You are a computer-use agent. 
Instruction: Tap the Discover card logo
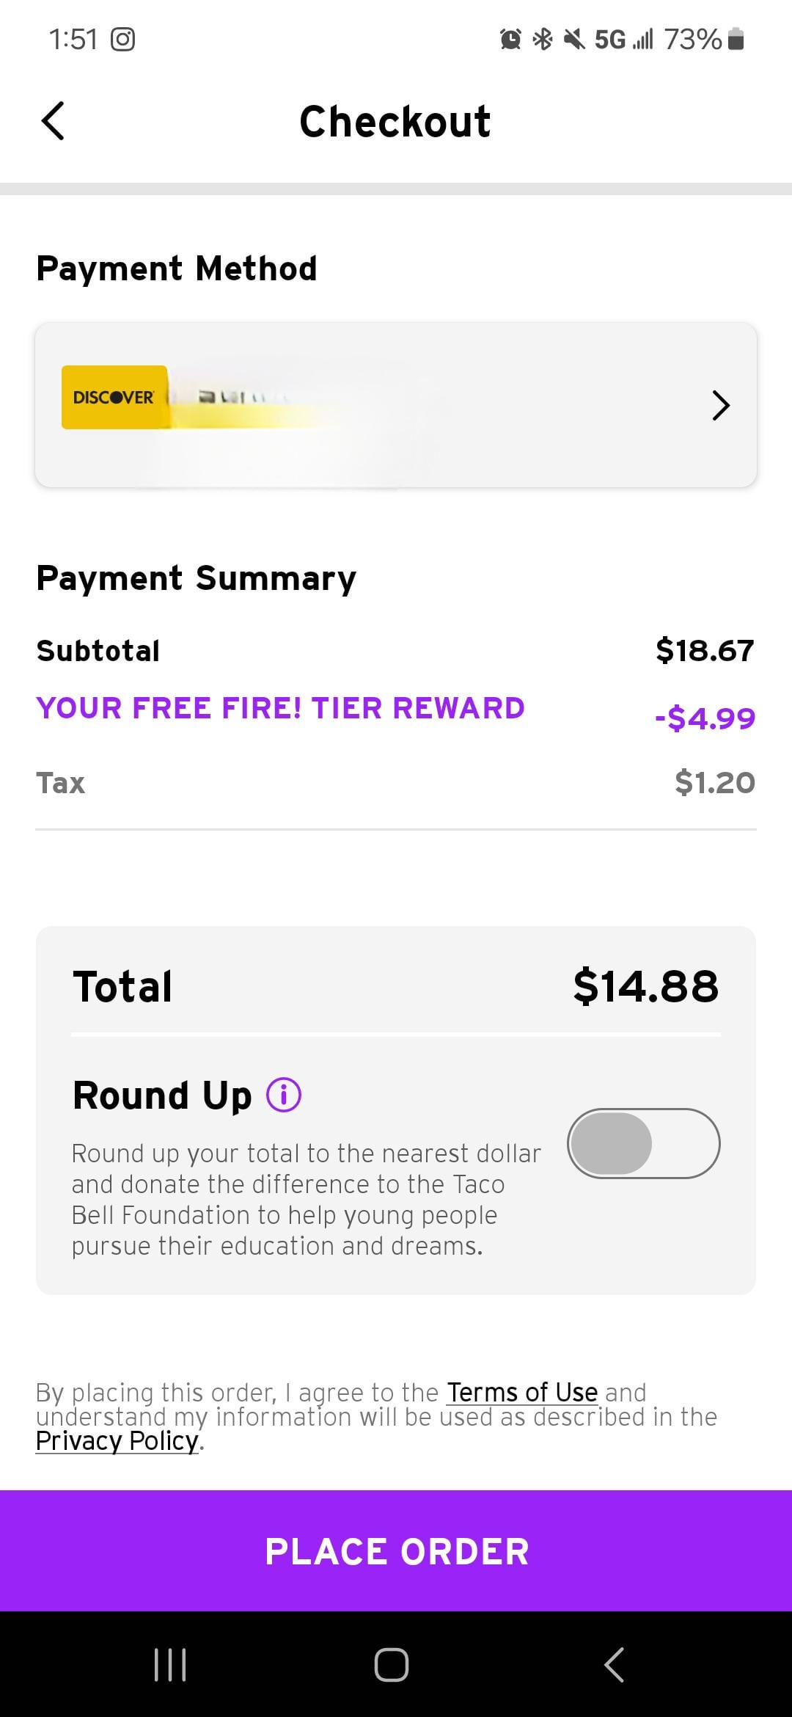pyautogui.click(x=114, y=397)
